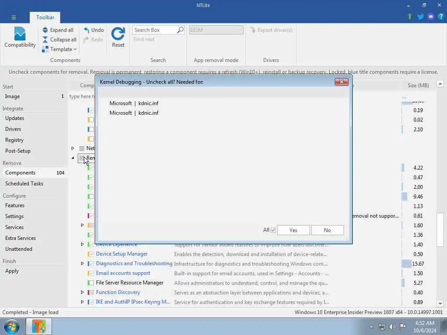This screenshot has height=335, width=447.
Task: Undo the last change
Action: (94, 30)
